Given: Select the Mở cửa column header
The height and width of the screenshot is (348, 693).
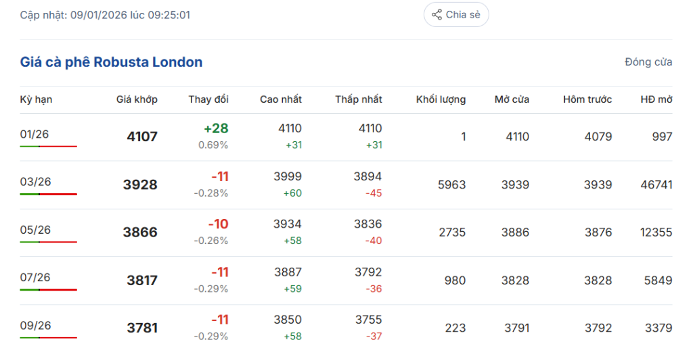Looking at the screenshot, I should [x=512, y=99].
